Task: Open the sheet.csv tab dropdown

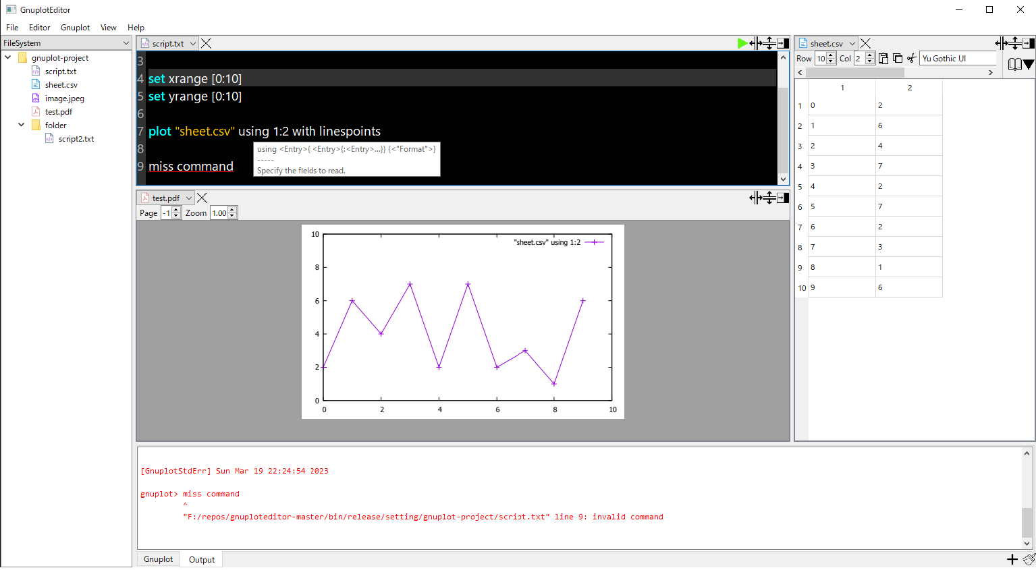Action: point(852,43)
